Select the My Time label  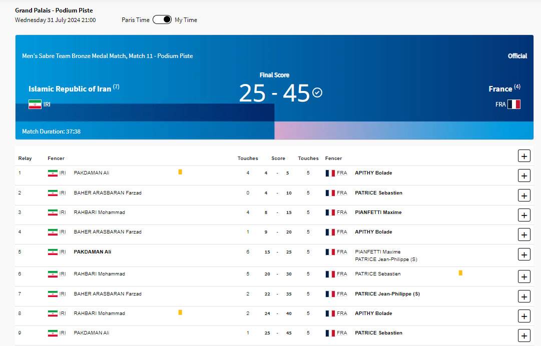pos(186,20)
